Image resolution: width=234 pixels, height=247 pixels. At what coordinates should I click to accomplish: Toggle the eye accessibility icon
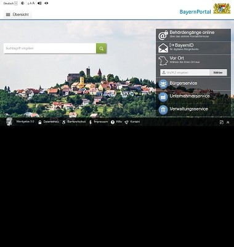coord(46,3)
